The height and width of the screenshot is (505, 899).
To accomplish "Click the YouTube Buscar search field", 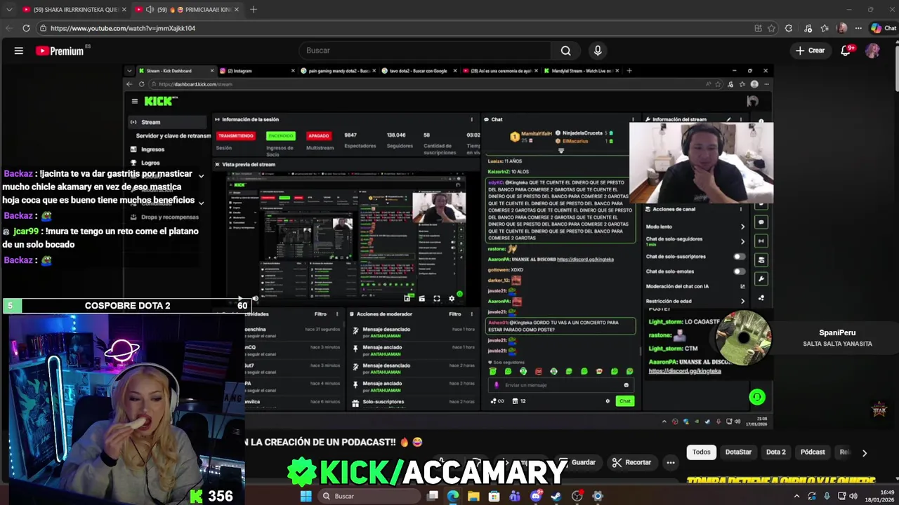I will tap(425, 50).
